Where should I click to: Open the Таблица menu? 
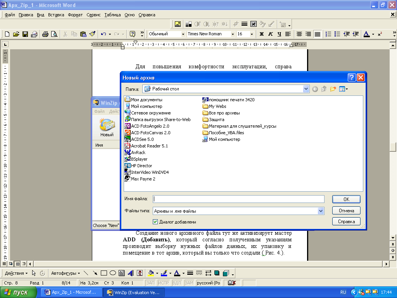112,15
